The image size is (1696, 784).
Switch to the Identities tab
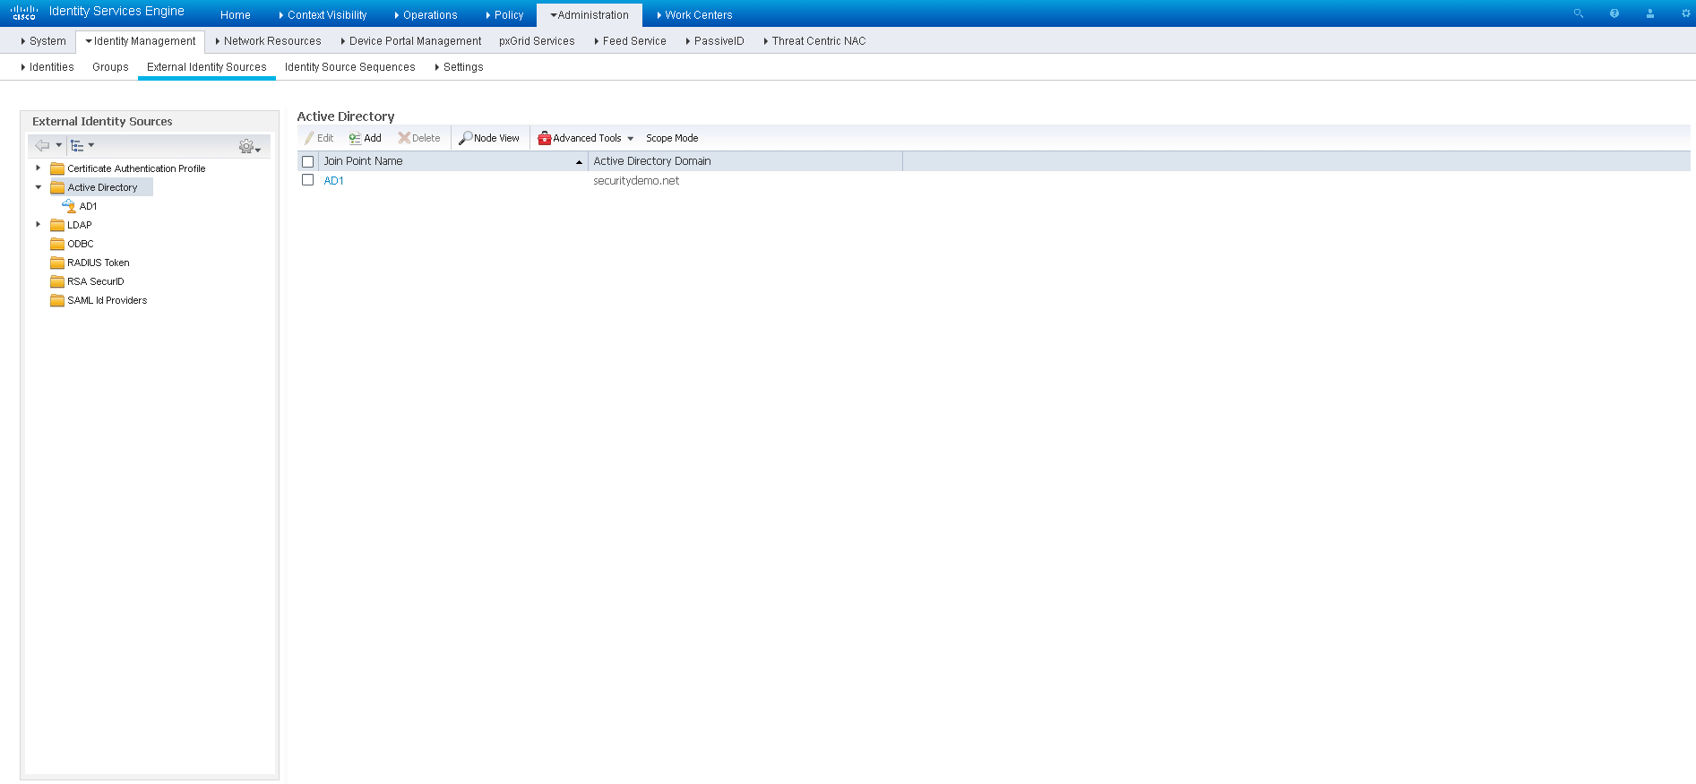[x=47, y=67]
